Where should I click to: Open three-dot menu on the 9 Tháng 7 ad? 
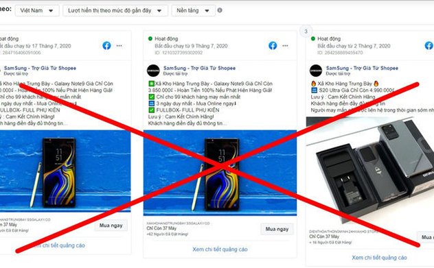286,46
